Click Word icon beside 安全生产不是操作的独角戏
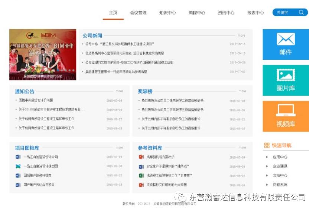The width and height of the screenshot is (316, 211). tap(141, 167)
